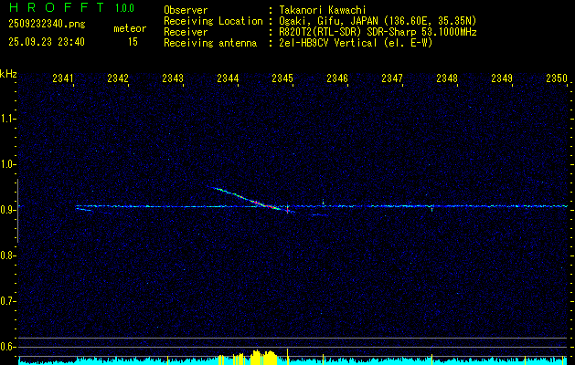The height and width of the screenshot is (365, 575).
Task: Click the 1.1 frequency axis label
Action: tap(8, 118)
